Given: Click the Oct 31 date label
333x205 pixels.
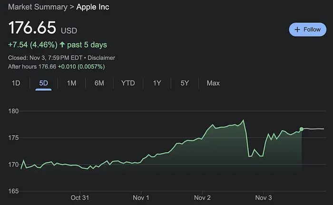Looking at the screenshot, I should click(80, 198).
